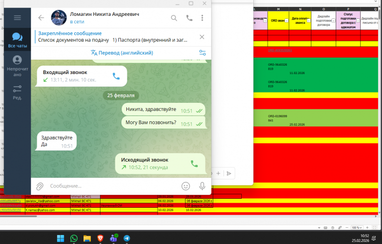Select cell K.namaz@yahoo.com
This screenshot has height=244, width=382.
point(48,210)
